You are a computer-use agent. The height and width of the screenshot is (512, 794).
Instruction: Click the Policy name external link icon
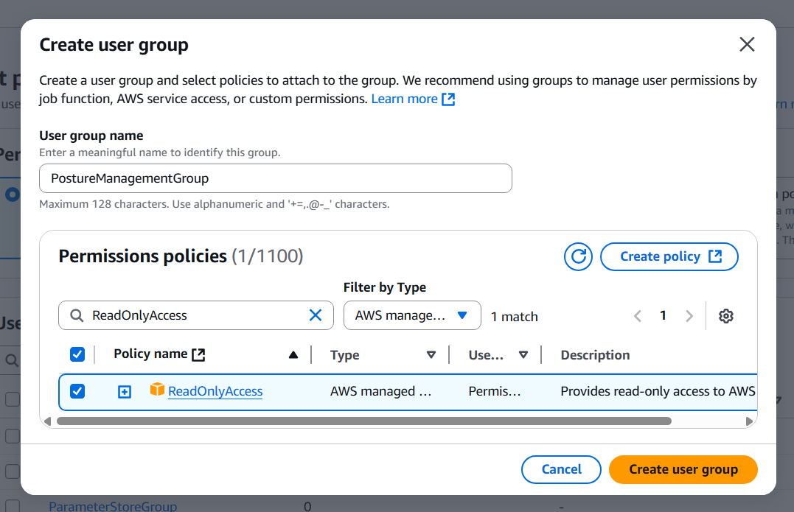click(198, 354)
